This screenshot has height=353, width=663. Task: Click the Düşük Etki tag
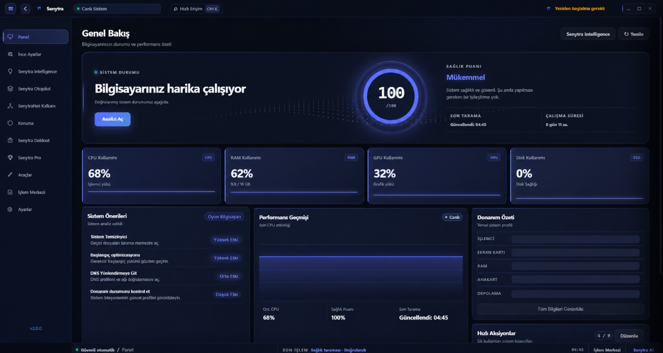point(227,295)
